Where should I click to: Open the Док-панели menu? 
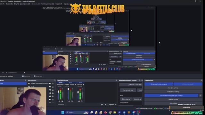(x=25, y=4)
